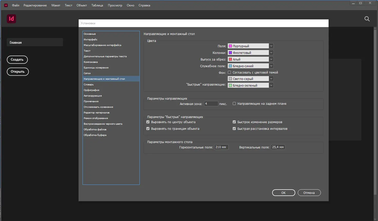Click the 'Горизонтальные поля' input field
The width and height of the screenshot is (378, 221).
221,147
